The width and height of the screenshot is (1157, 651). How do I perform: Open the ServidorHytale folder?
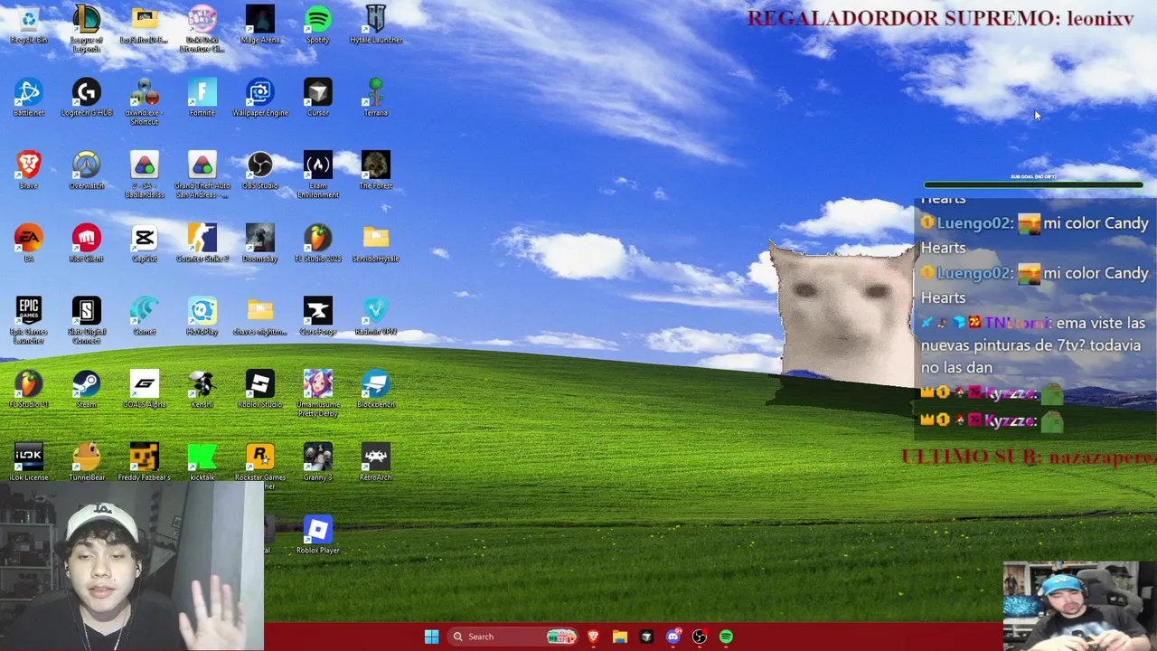click(376, 244)
